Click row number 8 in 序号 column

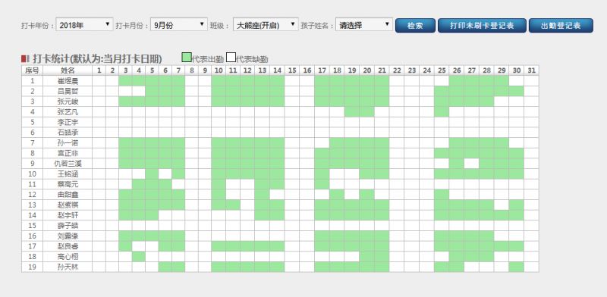point(32,153)
